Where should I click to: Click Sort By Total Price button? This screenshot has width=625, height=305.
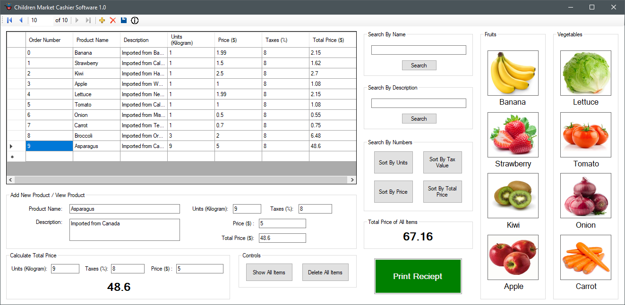tap(443, 192)
